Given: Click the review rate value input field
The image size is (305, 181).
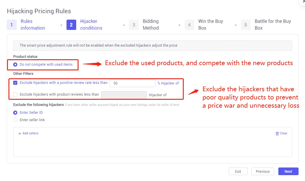Looking at the screenshot, I should (x=132, y=83).
